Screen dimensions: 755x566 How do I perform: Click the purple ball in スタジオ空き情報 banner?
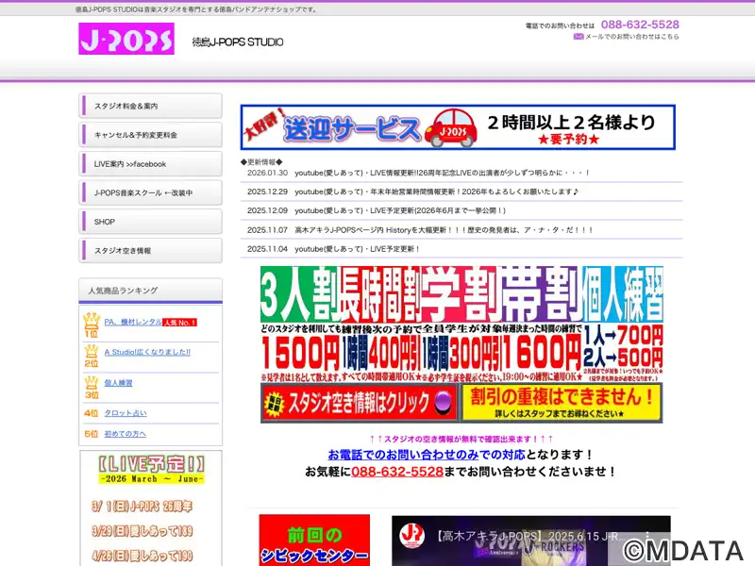(444, 402)
